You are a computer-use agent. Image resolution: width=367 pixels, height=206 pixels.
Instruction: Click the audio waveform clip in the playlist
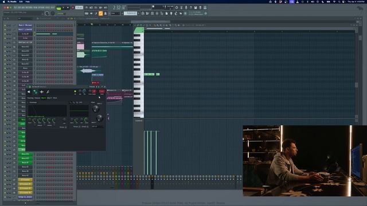click(x=88, y=70)
